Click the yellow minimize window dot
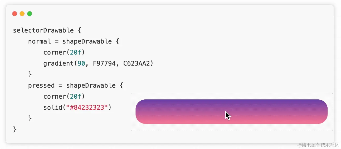 tap(22, 14)
